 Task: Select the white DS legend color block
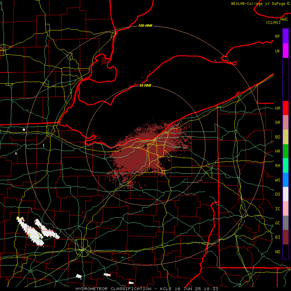[x=286, y=194]
